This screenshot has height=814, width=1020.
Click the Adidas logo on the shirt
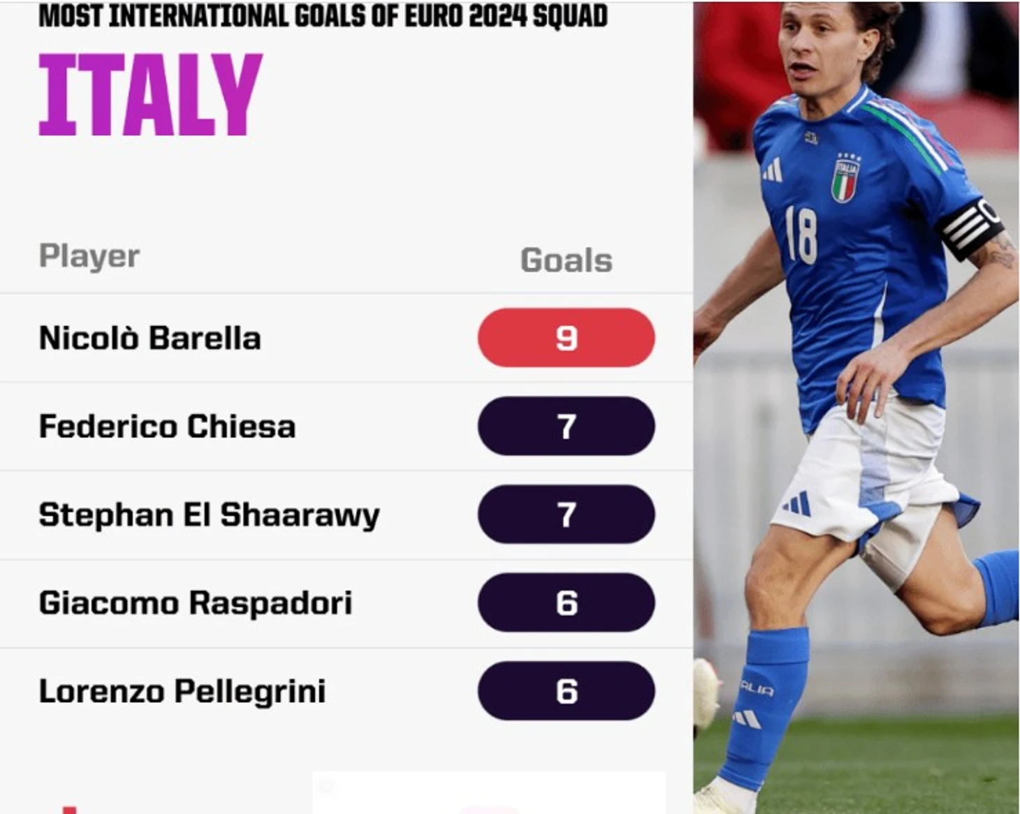pos(773,170)
